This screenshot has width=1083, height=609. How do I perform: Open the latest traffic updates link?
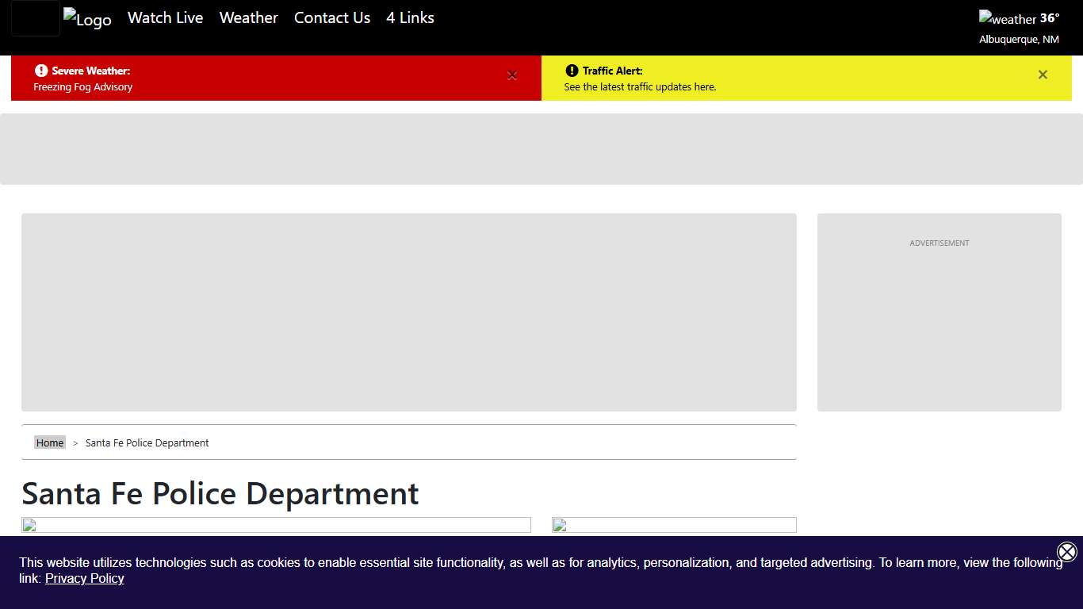coord(640,87)
